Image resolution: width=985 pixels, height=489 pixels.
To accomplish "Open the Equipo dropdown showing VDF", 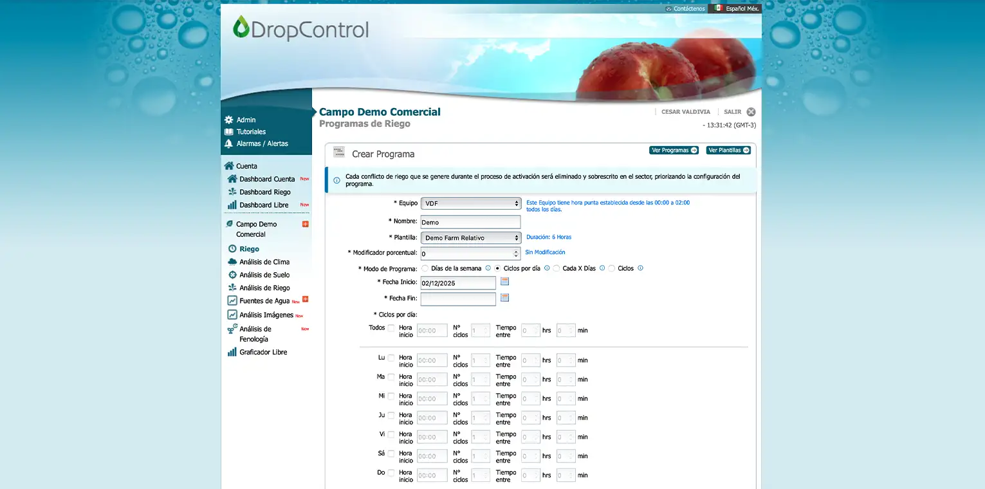I will point(471,203).
